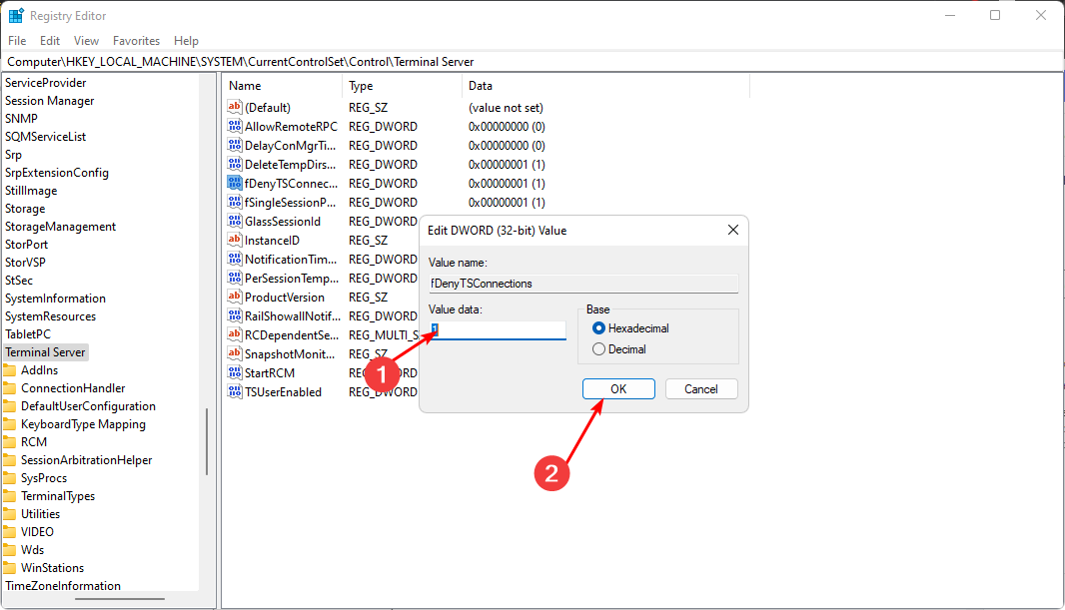Click the fSingleSessionP... DWORD icon
The image size is (1065, 610).
pyautogui.click(x=235, y=202)
